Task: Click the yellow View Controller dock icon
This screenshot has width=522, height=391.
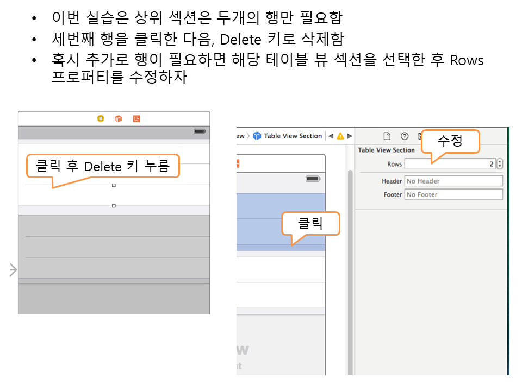Action: click(101, 118)
